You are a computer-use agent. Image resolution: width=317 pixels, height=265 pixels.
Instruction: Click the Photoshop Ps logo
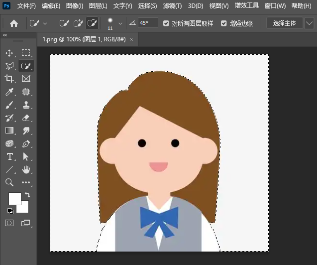click(x=6, y=5)
